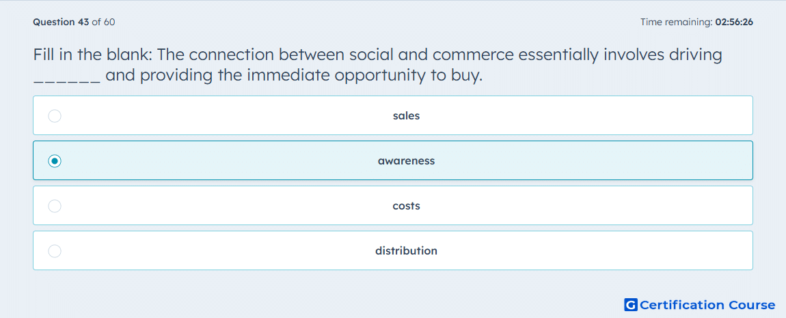Click the 'of 60' total questions text
The height and width of the screenshot is (318, 786).
coord(103,22)
